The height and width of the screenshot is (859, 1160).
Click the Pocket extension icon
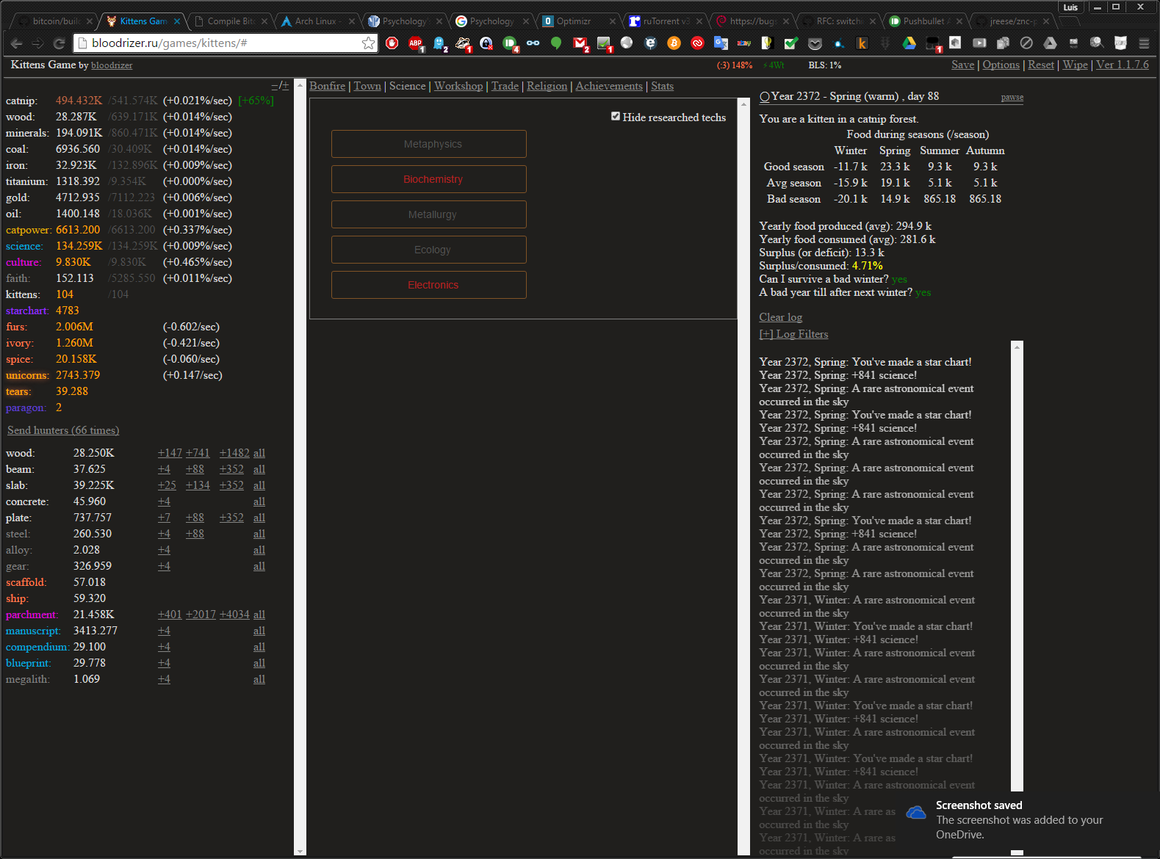[x=815, y=43]
